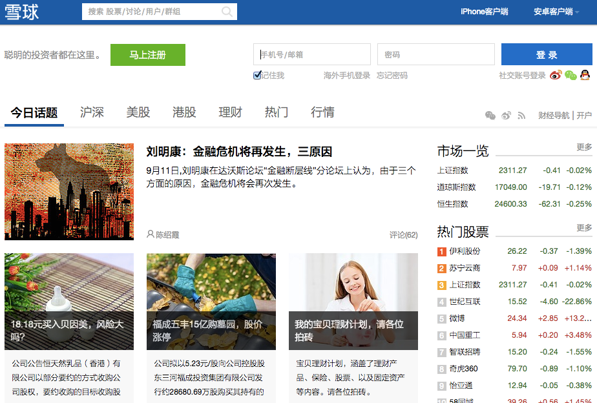Select the 行情 tab

[322, 112]
